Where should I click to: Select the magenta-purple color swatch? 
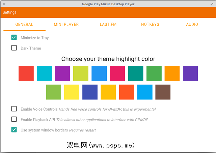62,73
